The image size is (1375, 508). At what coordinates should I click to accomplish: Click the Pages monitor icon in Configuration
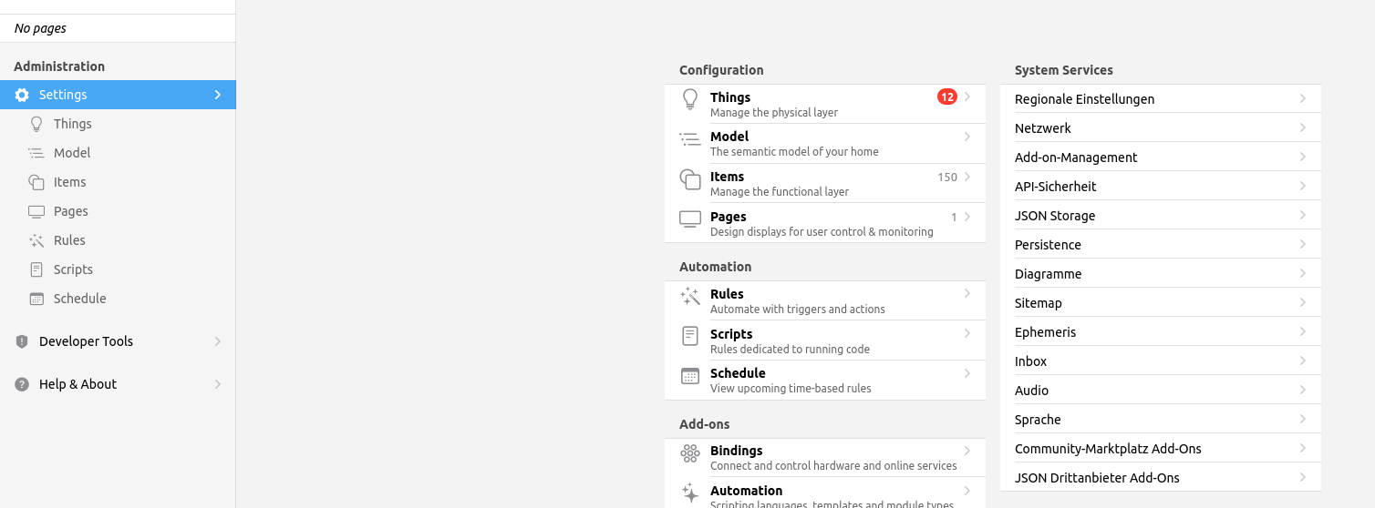(690, 219)
